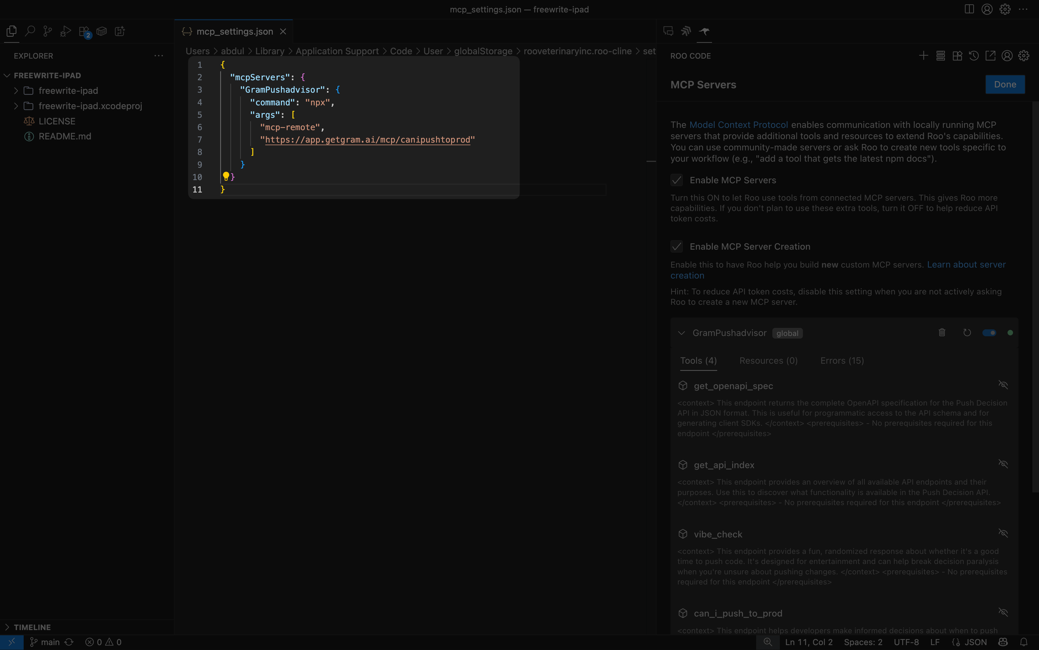Open the Explorer view in activity bar

(x=12, y=31)
